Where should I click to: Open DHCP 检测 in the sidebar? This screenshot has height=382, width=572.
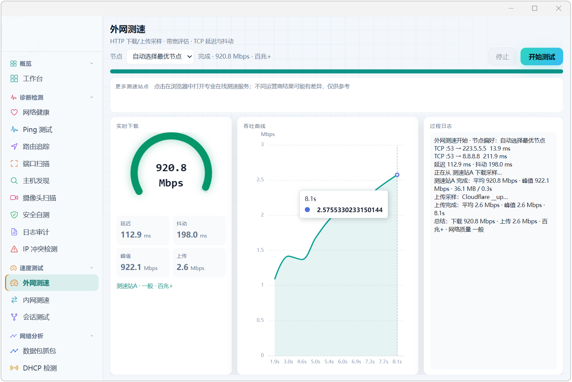52,368
